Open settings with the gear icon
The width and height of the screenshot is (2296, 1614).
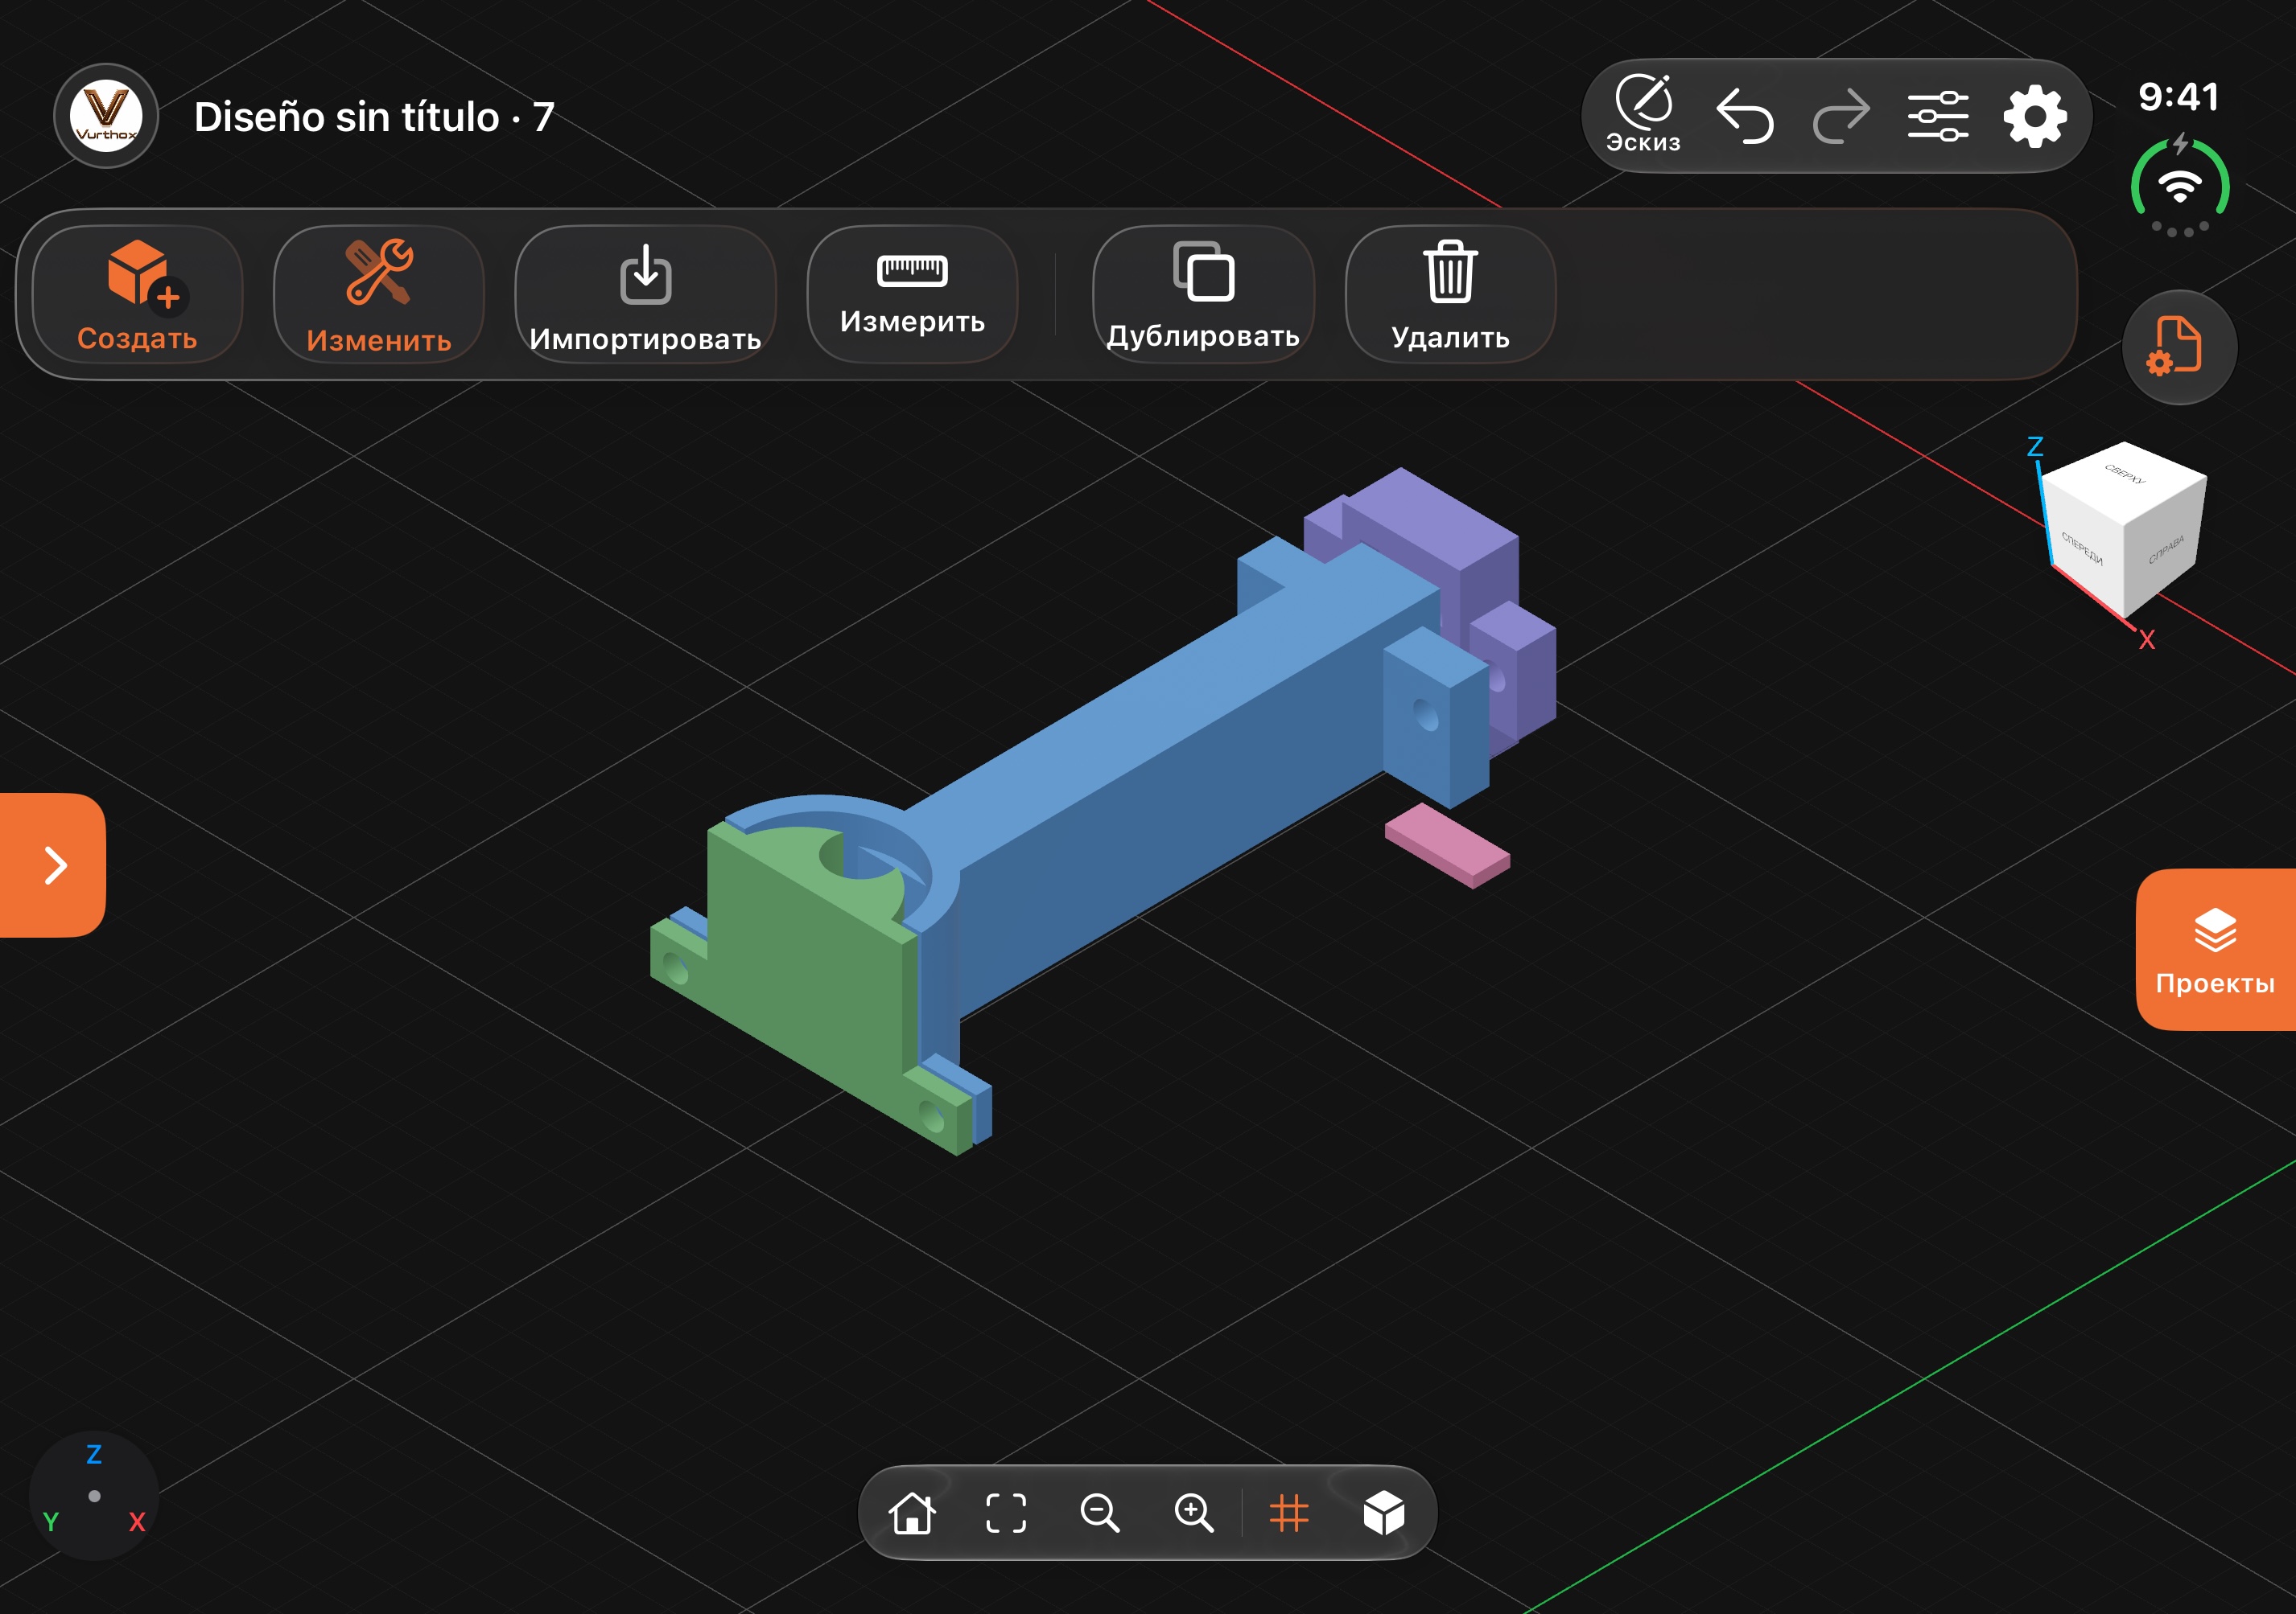click(2034, 116)
